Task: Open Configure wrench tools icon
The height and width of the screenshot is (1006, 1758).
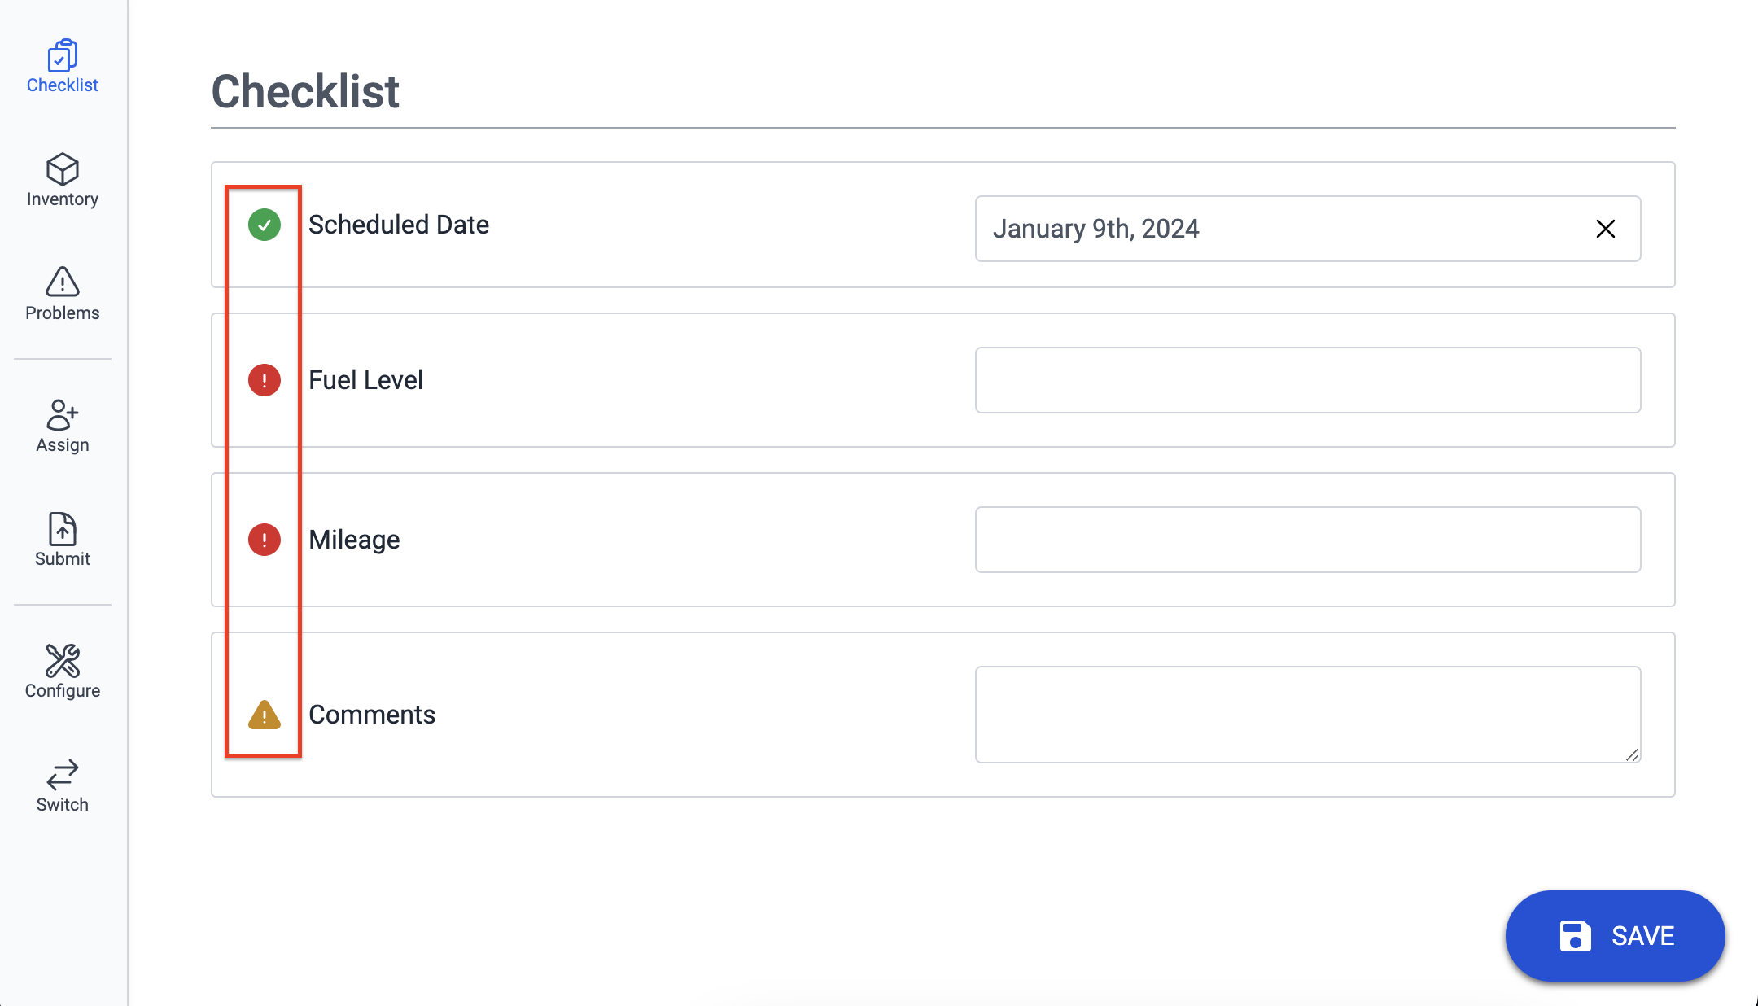Action: [x=62, y=661]
